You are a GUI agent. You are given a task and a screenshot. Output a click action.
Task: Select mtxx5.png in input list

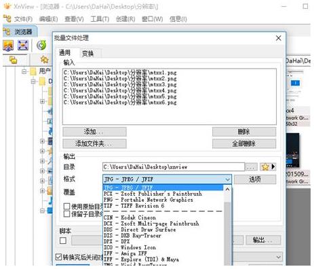point(120,96)
